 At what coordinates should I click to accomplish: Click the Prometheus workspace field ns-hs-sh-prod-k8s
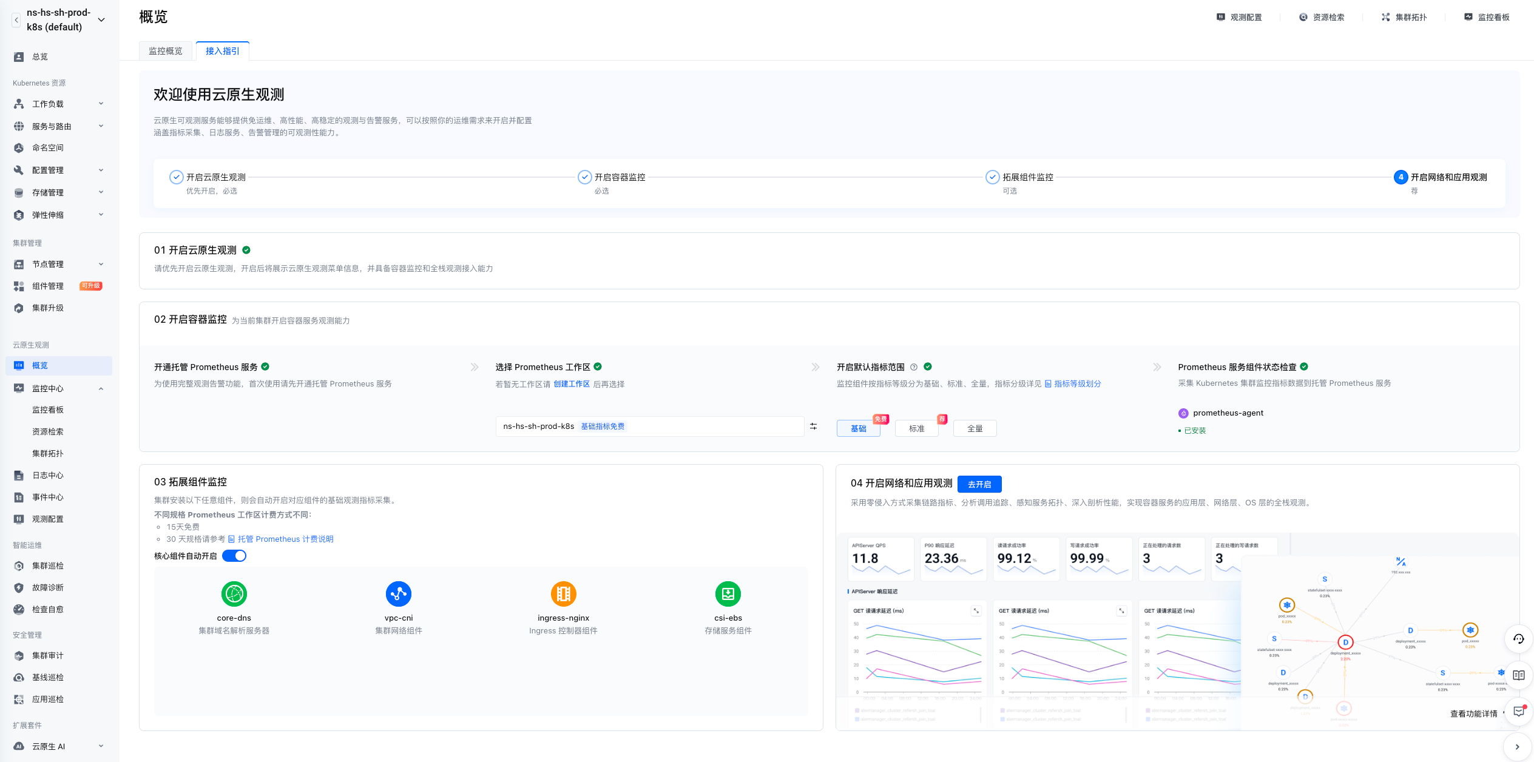pyautogui.click(x=649, y=427)
